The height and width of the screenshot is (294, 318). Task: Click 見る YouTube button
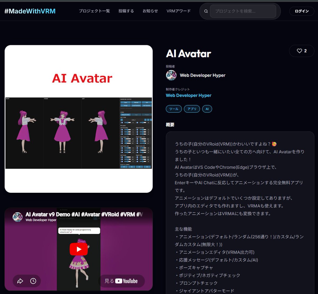pos(121,281)
